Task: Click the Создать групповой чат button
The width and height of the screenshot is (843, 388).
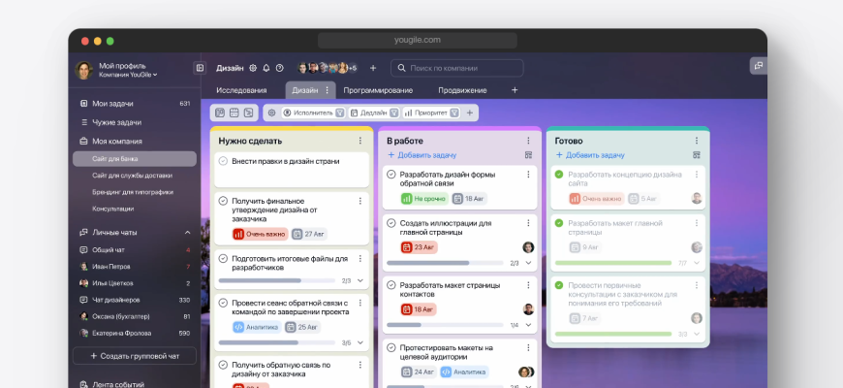Action: [134, 356]
